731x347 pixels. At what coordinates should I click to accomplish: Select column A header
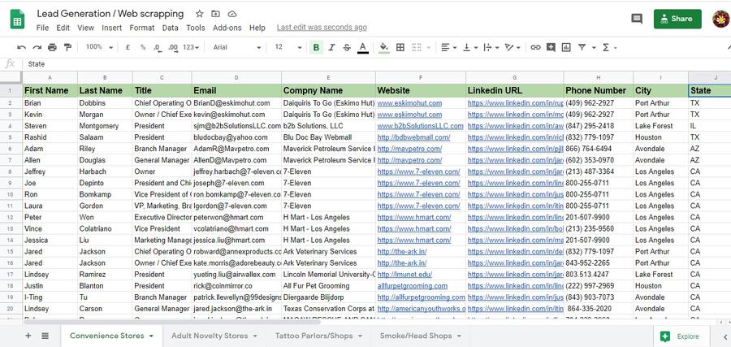point(50,77)
